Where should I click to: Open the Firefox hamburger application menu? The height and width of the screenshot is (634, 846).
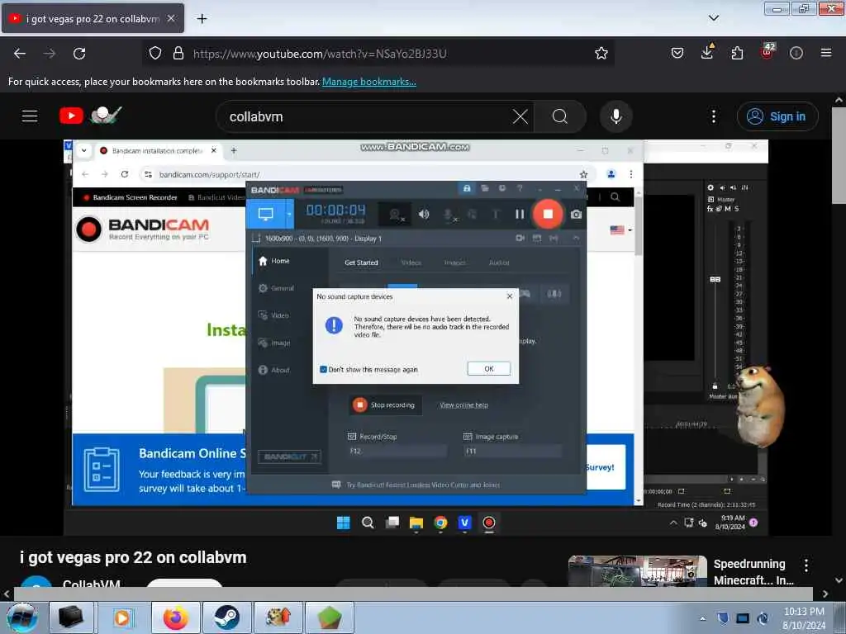(825, 53)
